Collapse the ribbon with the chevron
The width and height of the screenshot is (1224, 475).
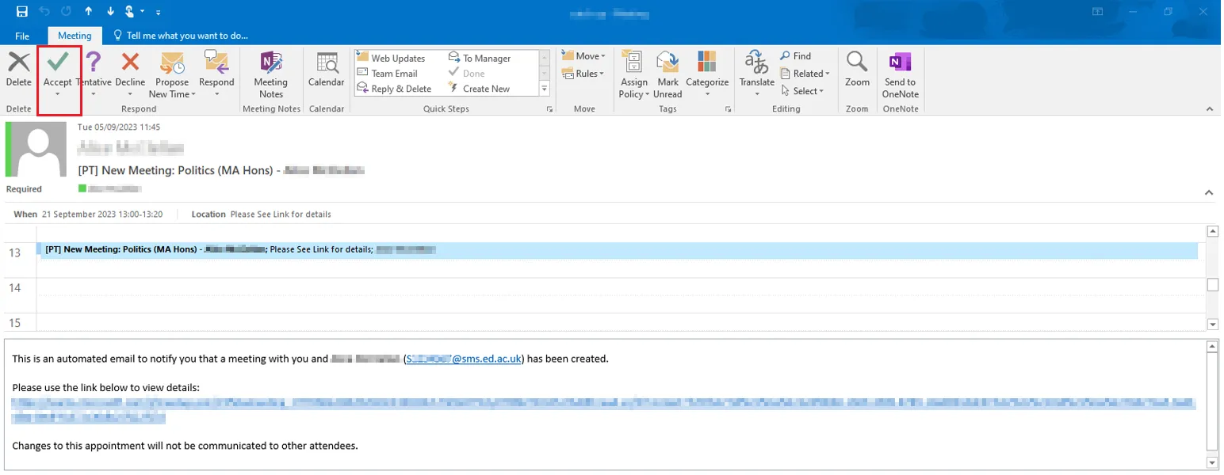point(1210,108)
